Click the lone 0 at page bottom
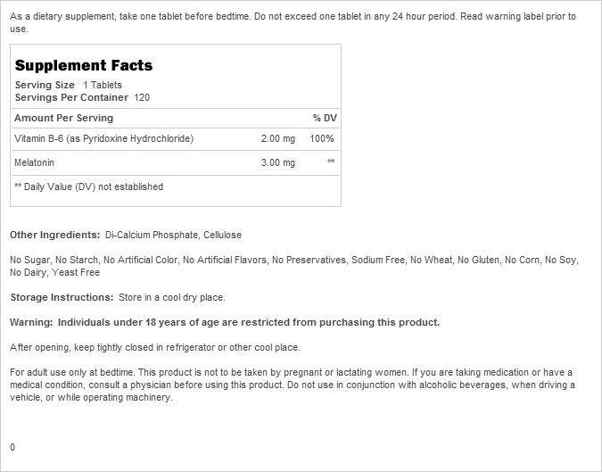The image size is (602, 472). (x=12, y=447)
